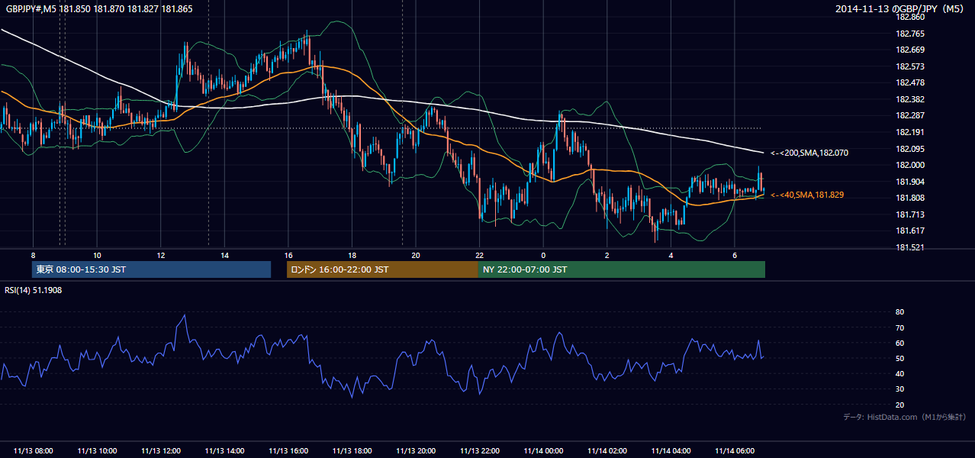The height and width of the screenshot is (458, 975).
Task: Click the 182.095 price axis label
Action: click(x=911, y=149)
